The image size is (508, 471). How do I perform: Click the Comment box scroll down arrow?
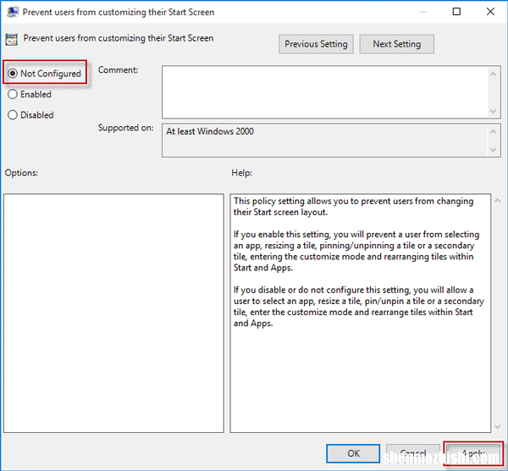[x=493, y=111]
